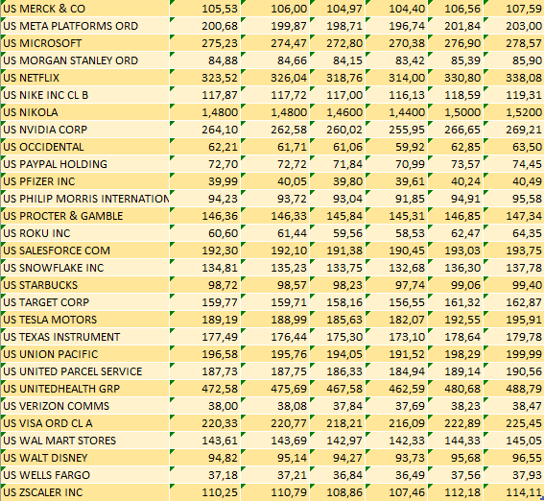The width and height of the screenshot is (544, 501).
Task: Click the Meta Platforms value 203,00
Action: (x=514, y=26)
